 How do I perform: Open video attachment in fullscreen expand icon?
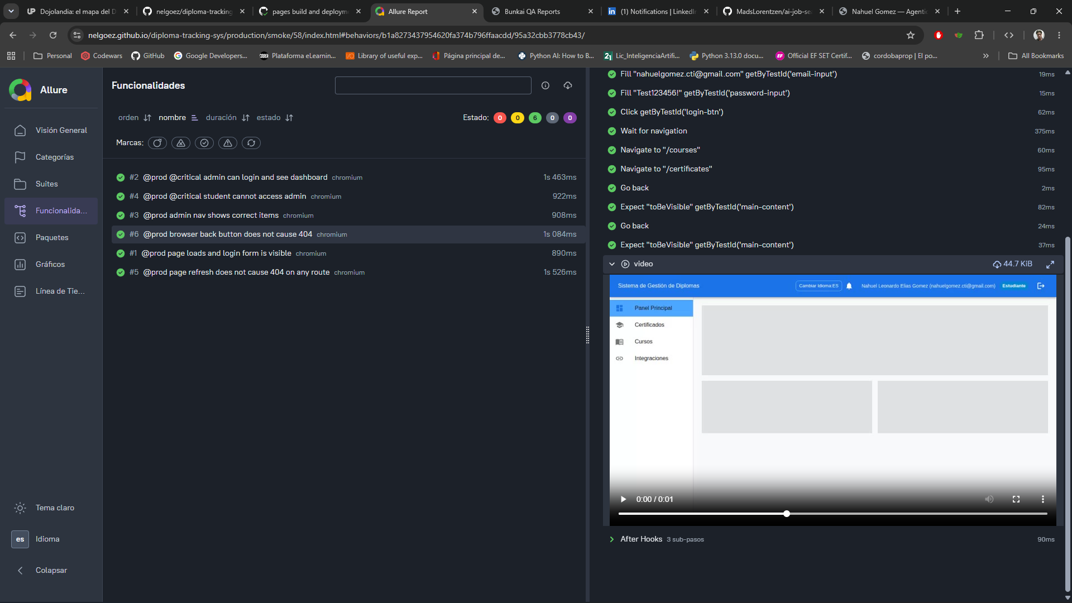1050,264
